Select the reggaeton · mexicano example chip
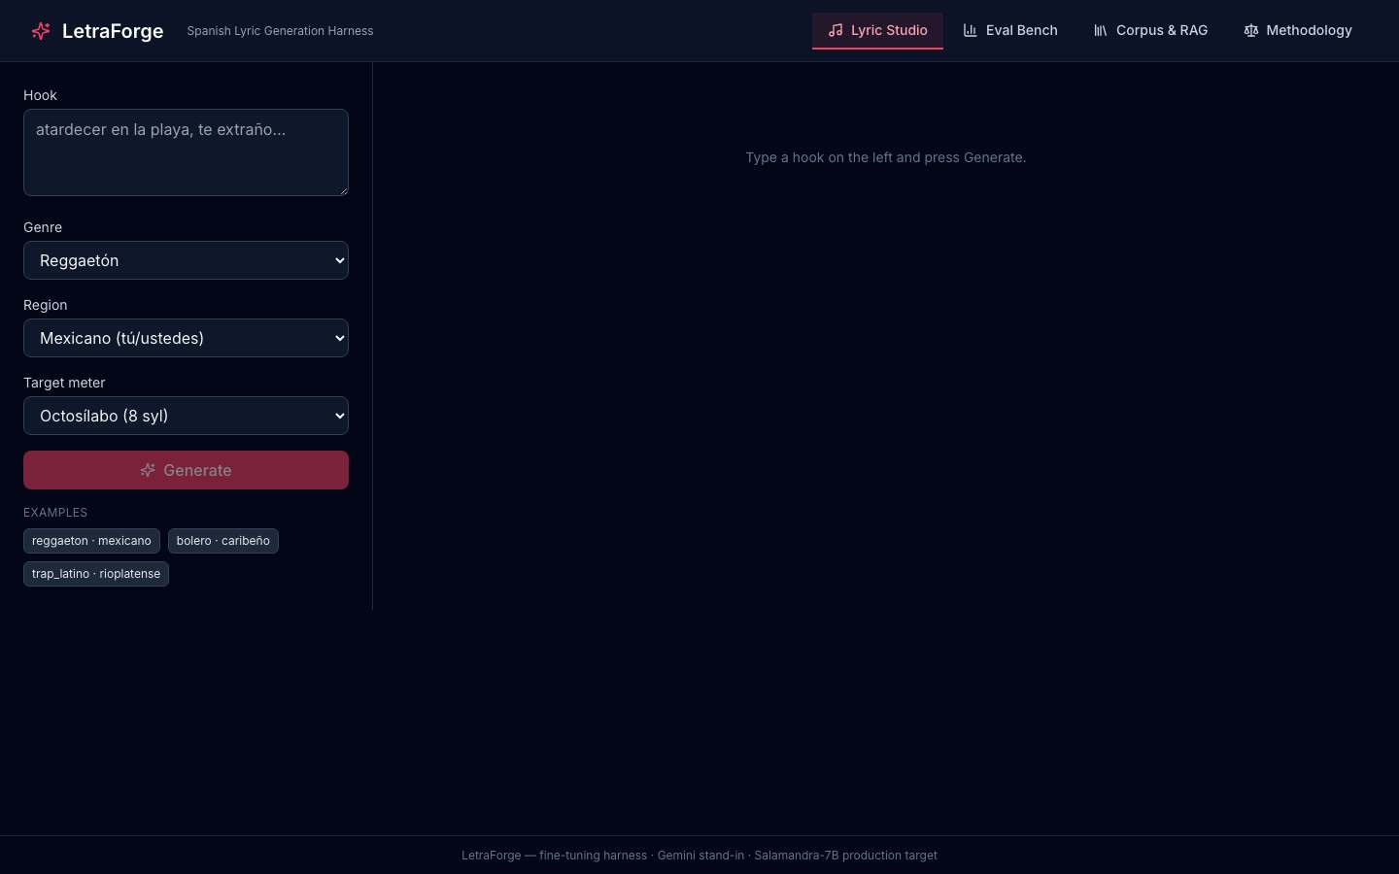 [91, 541]
